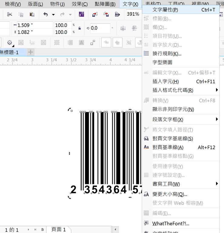The image size is (224, 233).
Task: Choose 換行規則(K)... menu entry
Action: click(x=181, y=53)
